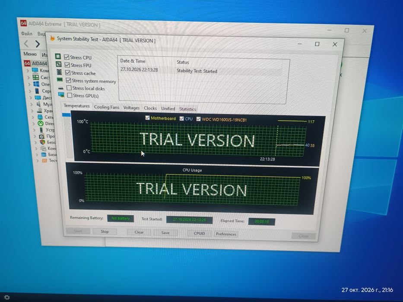Click the database icon beside the "База" row
The image size is (403, 302).
44,154
